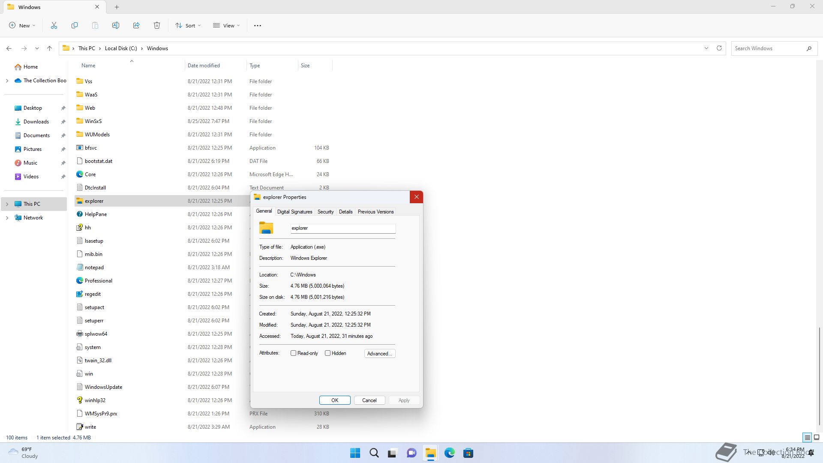823x463 pixels.
Task: Open the See more ellipsis menu
Action: [x=258, y=26]
